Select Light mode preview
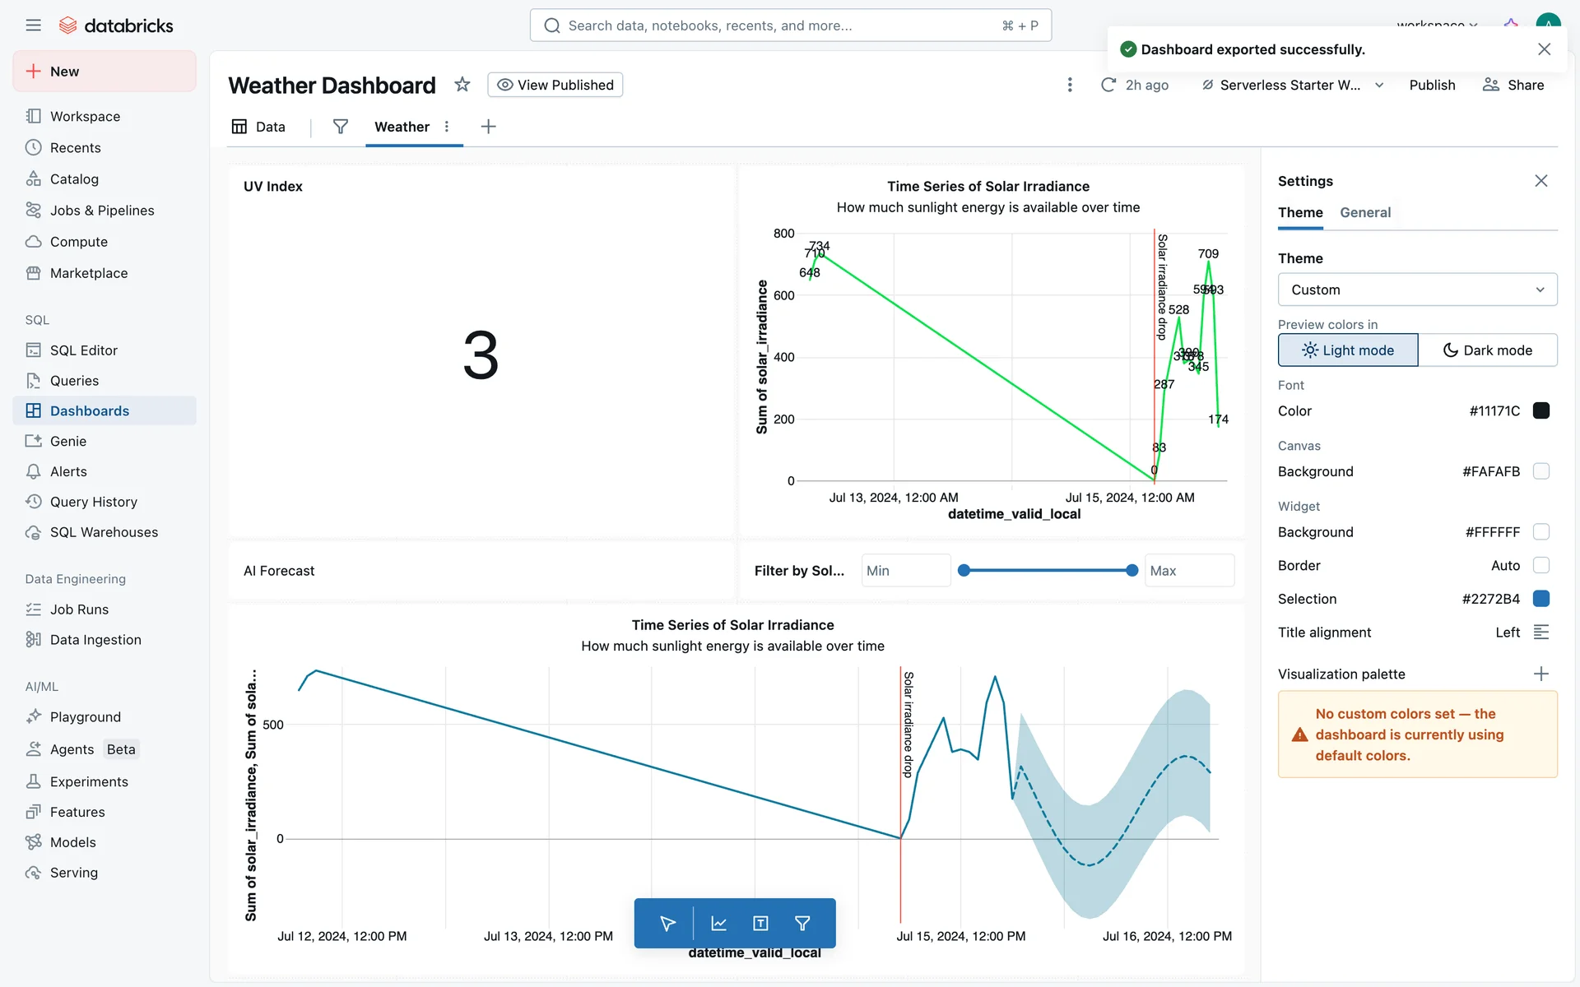 [1347, 350]
